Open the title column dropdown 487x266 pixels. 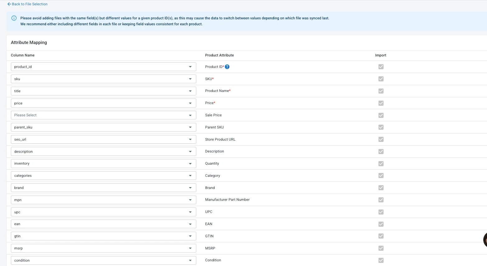(103, 91)
